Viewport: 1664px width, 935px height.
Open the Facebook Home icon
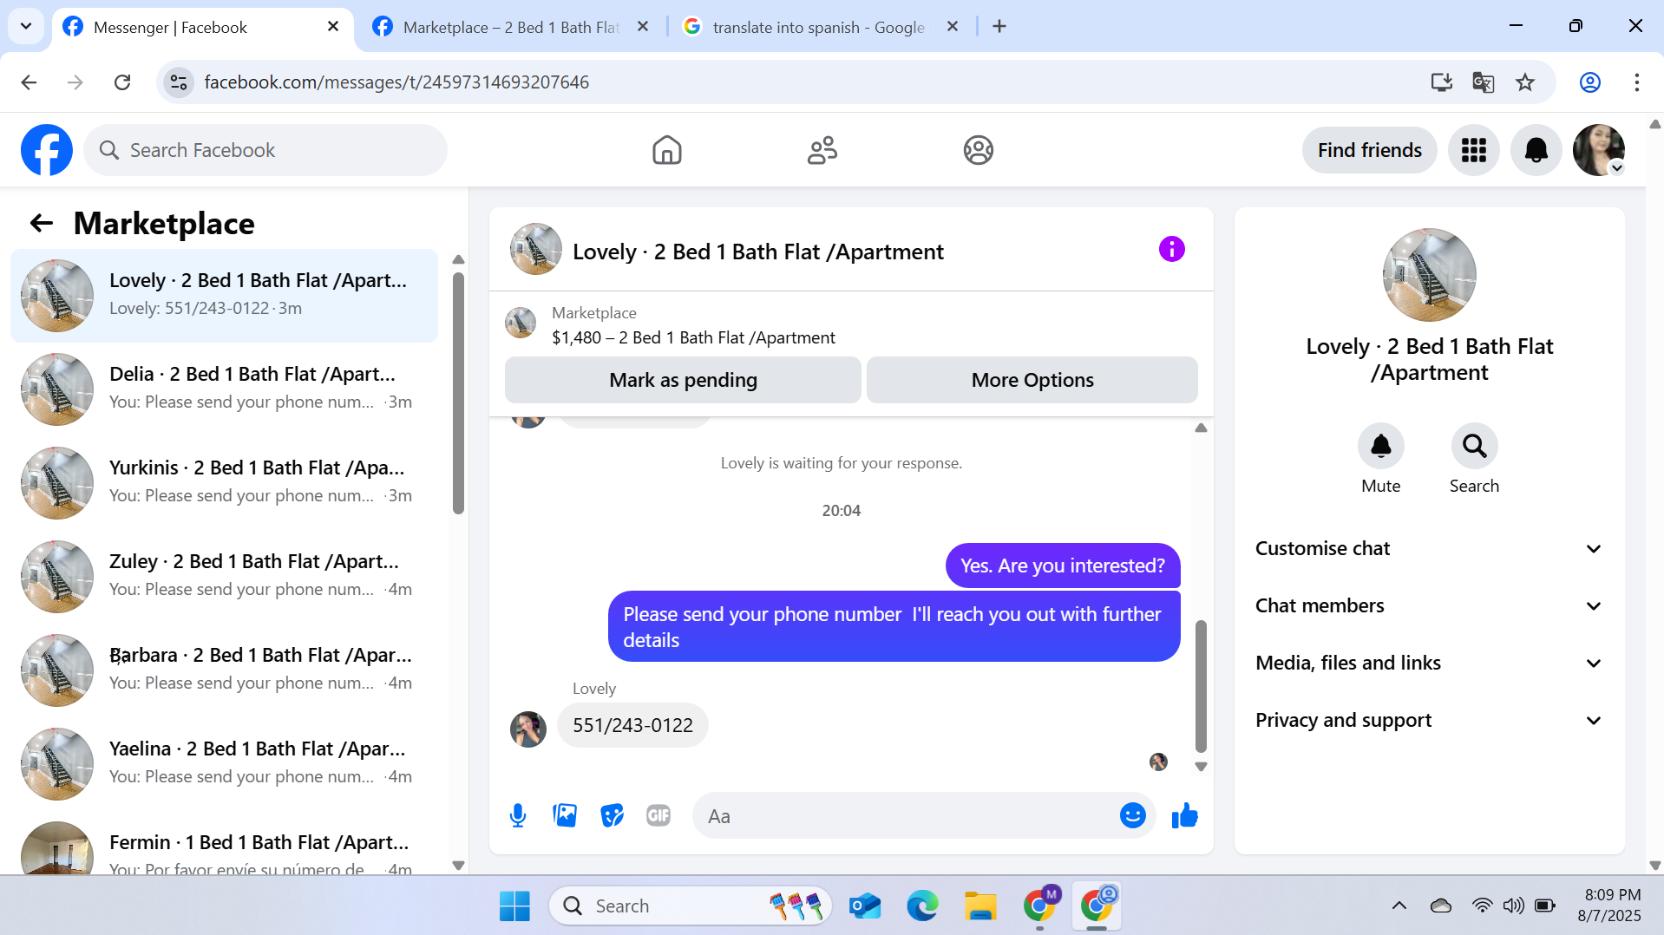(666, 150)
